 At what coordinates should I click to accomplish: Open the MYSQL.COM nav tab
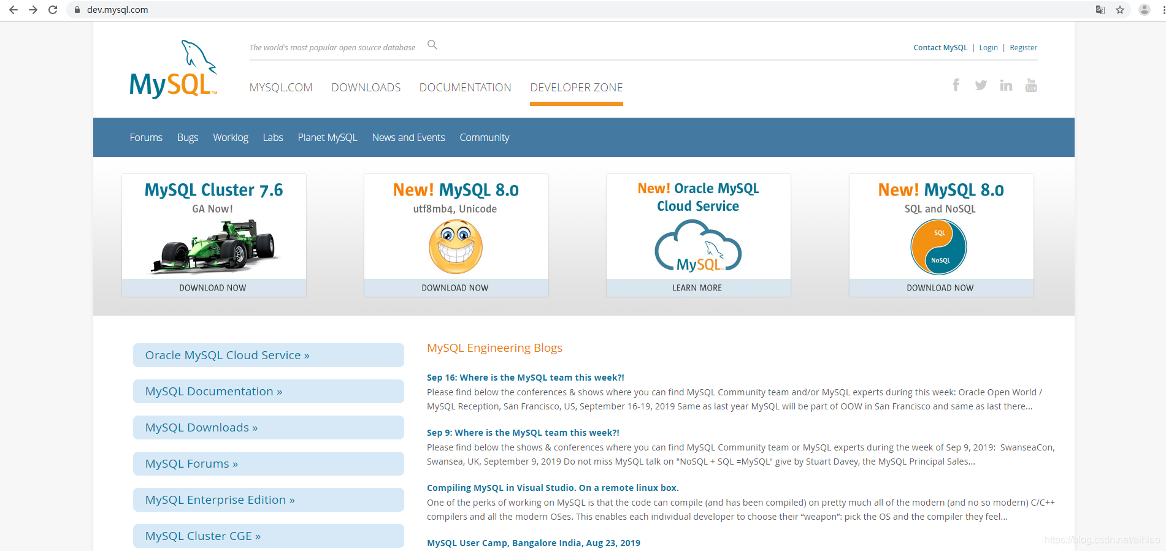pyautogui.click(x=281, y=88)
